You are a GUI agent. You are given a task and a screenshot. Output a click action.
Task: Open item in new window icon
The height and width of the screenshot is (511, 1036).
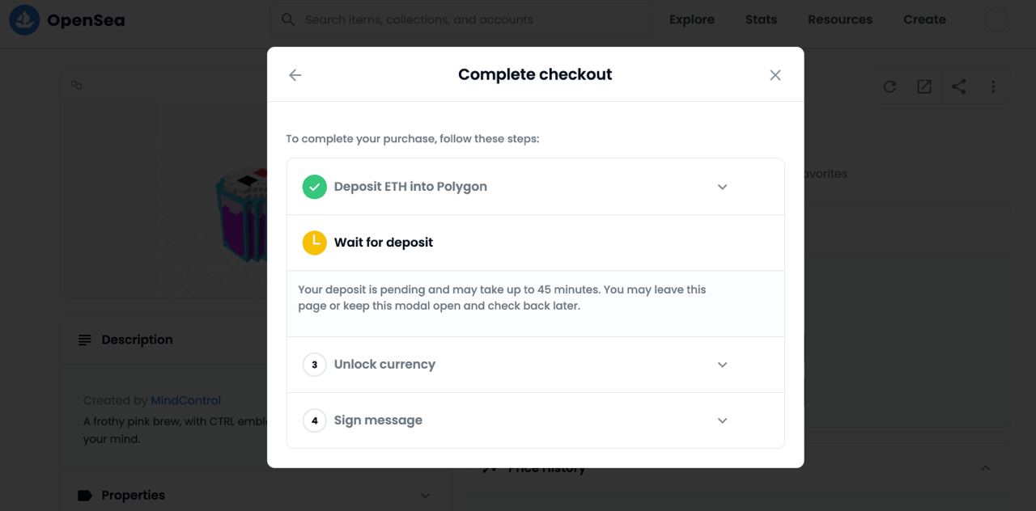[924, 87]
